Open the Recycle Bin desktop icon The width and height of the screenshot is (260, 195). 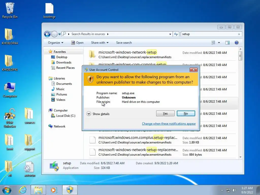(10, 10)
